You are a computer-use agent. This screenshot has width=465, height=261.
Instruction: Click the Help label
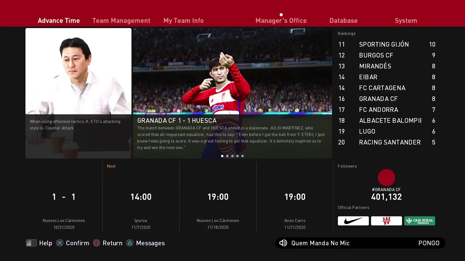[x=46, y=243]
